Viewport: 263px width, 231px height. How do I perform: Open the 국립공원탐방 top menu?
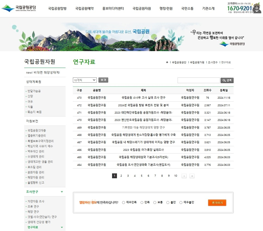57,8
